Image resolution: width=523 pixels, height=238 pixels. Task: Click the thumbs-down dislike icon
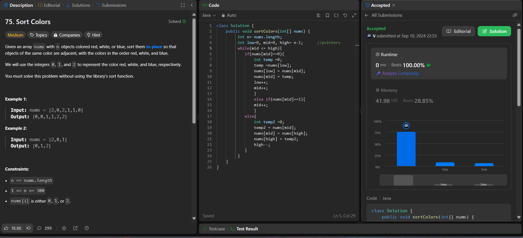coord(30,228)
